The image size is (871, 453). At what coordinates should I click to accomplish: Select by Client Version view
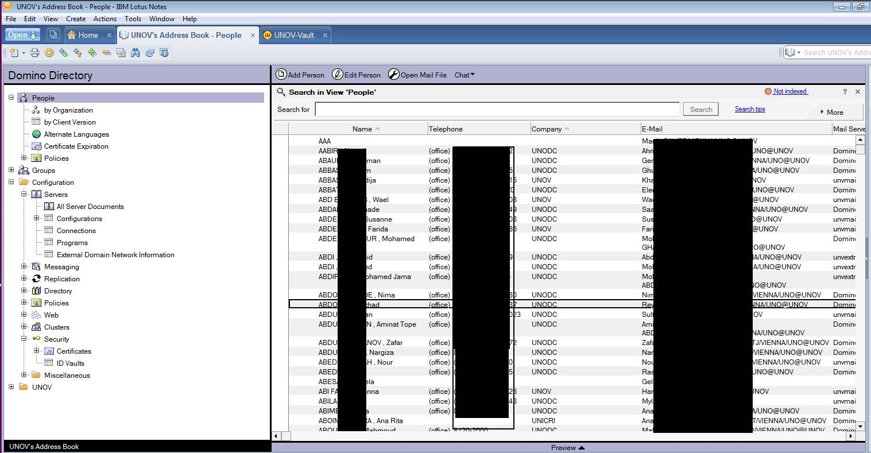click(69, 122)
